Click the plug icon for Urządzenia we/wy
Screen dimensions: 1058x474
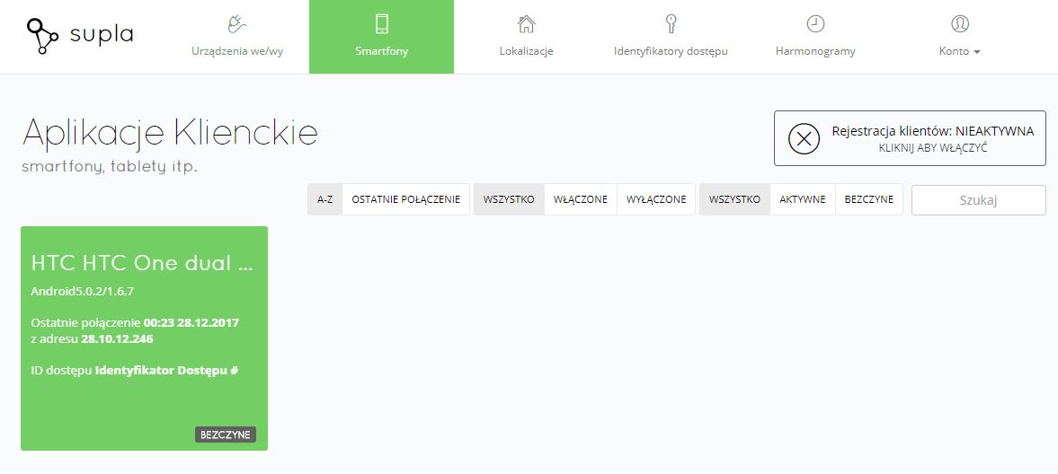236,23
